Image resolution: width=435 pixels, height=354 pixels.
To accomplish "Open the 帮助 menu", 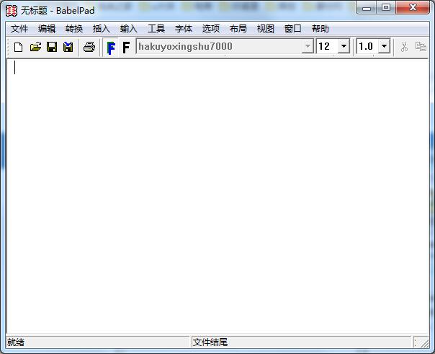I will (320, 29).
